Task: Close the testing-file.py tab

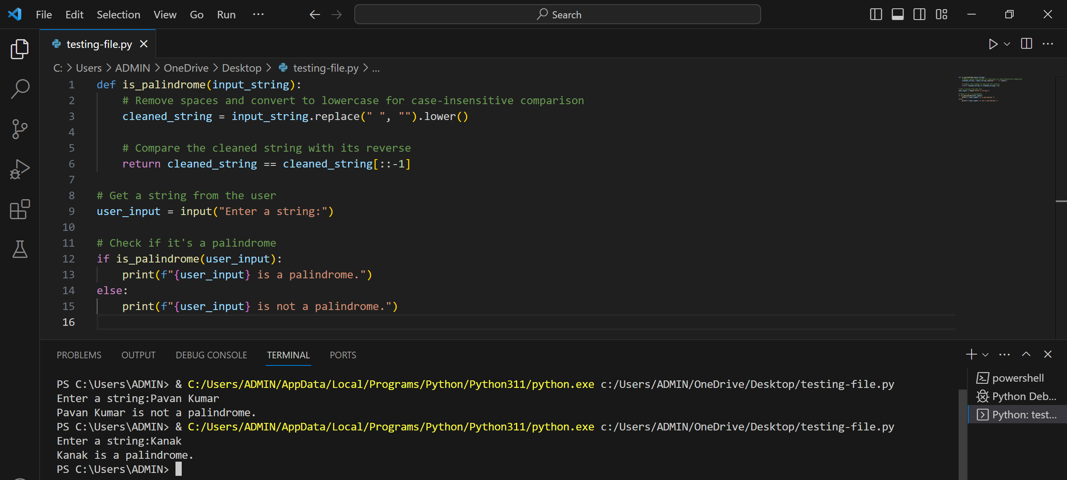Action: [144, 44]
